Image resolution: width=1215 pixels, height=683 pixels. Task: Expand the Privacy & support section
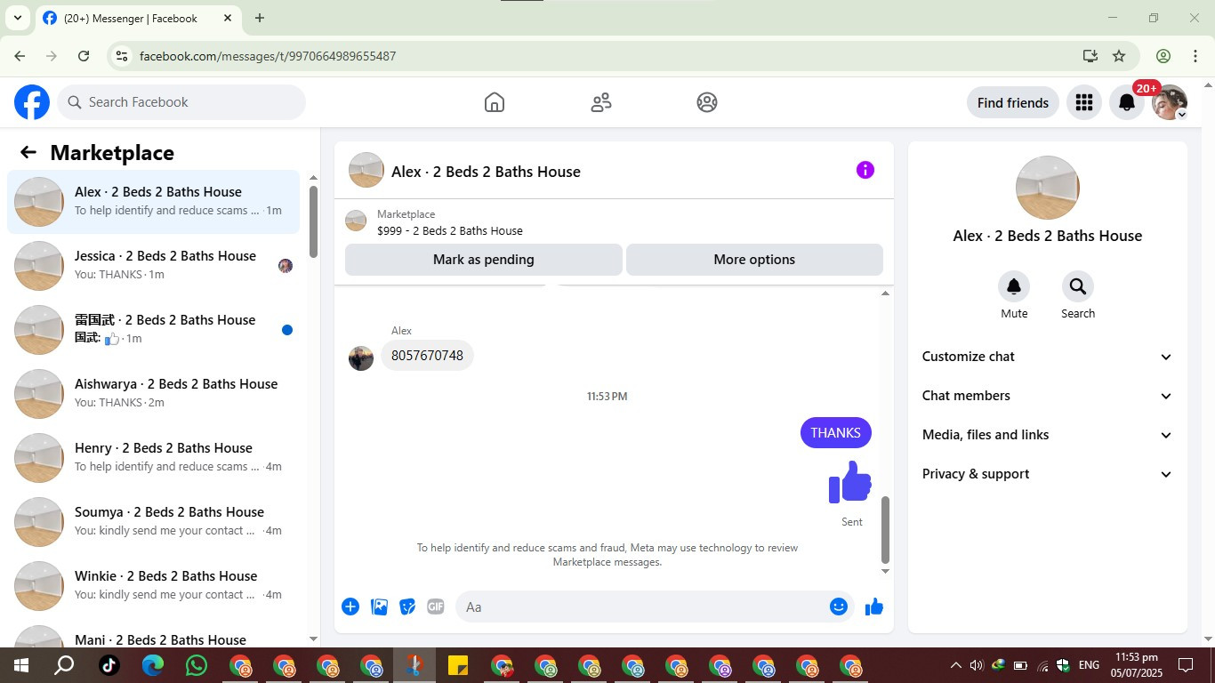pos(1048,474)
